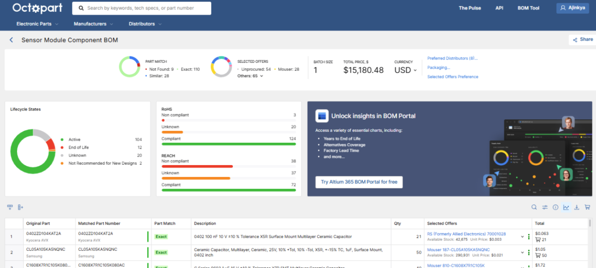Click the add row icon above the table
Image resolution: width=596 pixels, height=268 pixels.
(x=10, y=207)
